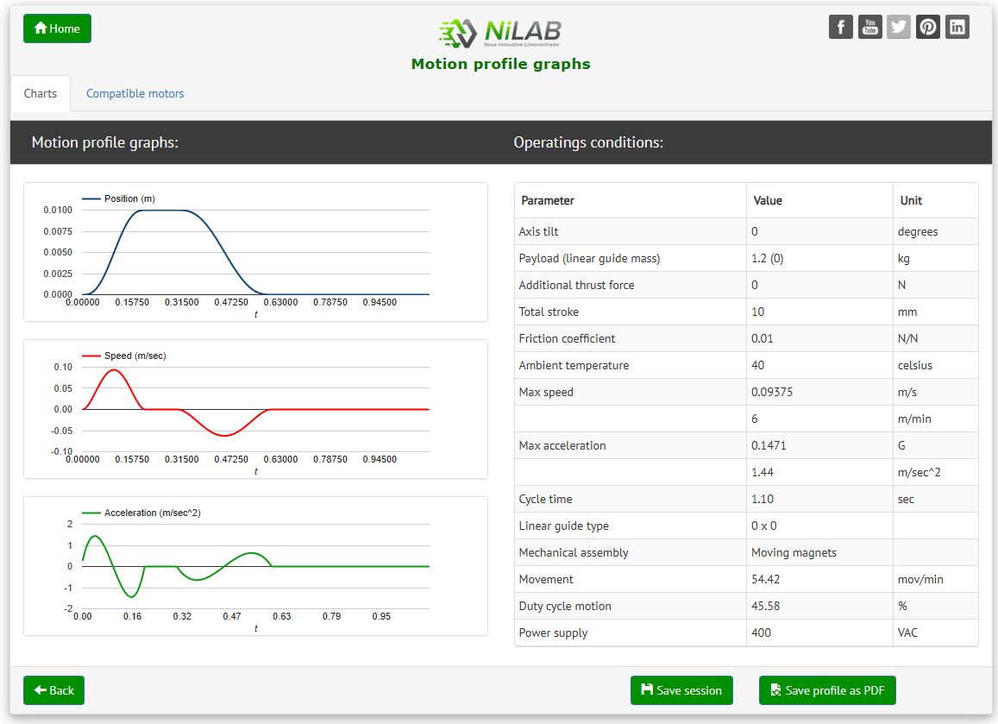Open the LinkedIn social icon
The height and width of the screenshot is (724, 998).
coord(957,27)
